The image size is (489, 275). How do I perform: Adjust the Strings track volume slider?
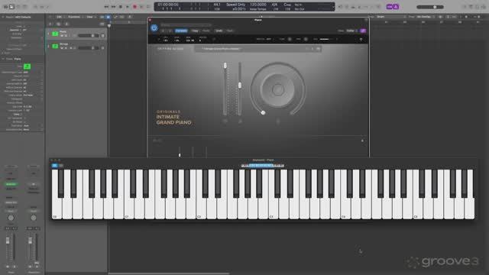(x=89, y=48)
